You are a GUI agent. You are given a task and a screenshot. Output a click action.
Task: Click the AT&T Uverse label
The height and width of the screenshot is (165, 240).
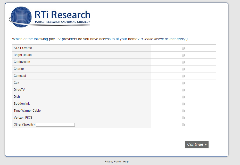(x=23, y=48)
